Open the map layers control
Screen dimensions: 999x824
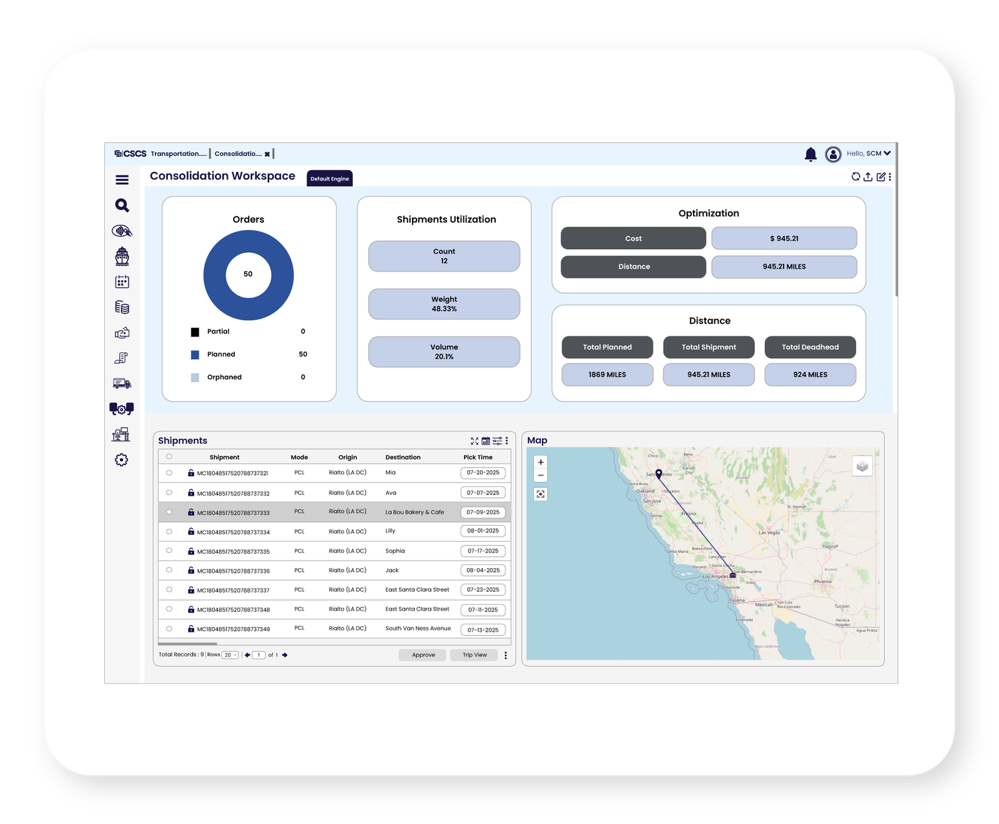point(862,466)
